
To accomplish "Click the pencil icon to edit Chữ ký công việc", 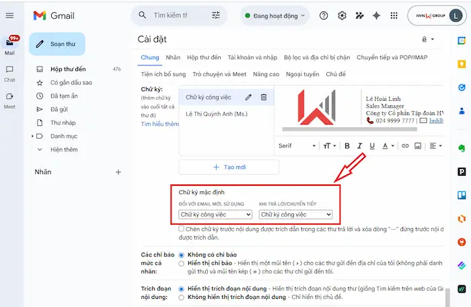I will pyautogui.click(x=248, y=98).
